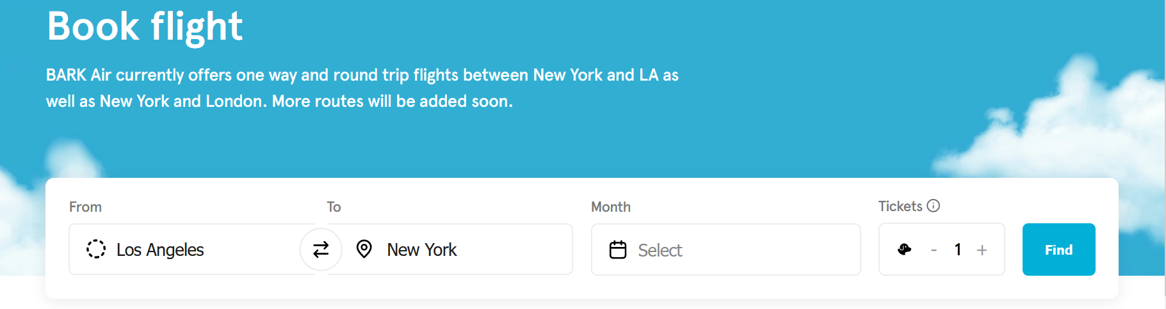Open the Los Angeles origin dropdown
Viewport: 1166px width, 309px height.
tap(160, 250)
